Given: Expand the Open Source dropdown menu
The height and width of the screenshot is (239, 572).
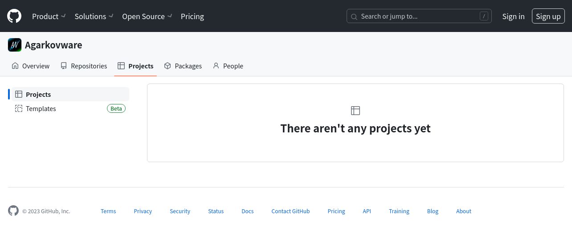Looking at the screenshot, I should click(147, 16).
